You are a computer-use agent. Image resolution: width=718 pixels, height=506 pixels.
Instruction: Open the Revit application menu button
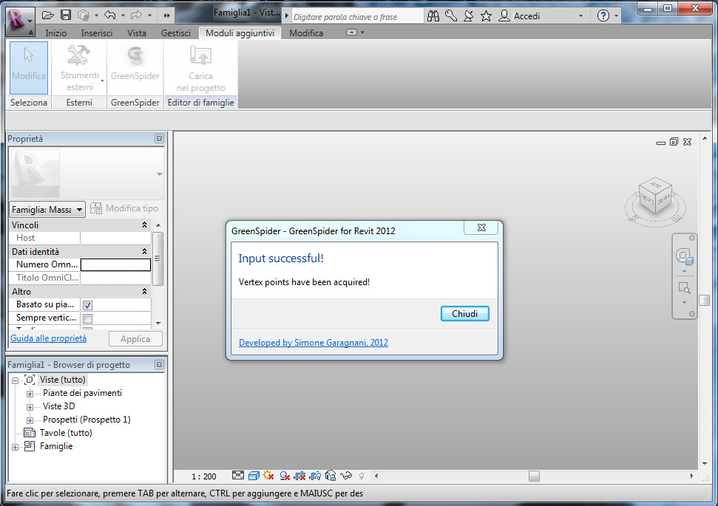coord(19,21)
